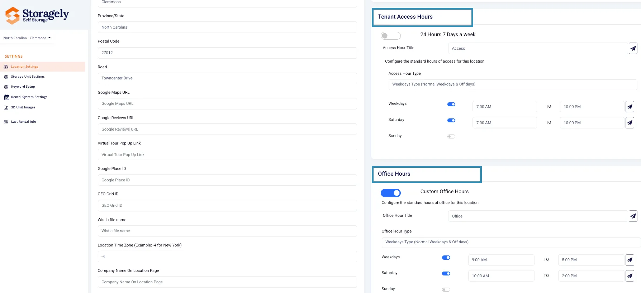The height and width of the screenshot is (293, 641).
Task: Open Weekdays access start time 7:00 AM
Action: (504, 107)
